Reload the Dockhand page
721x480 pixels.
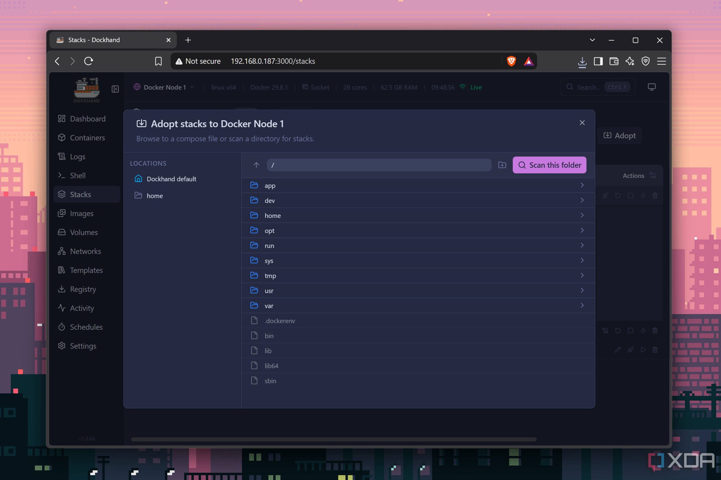tap(89, 61)
